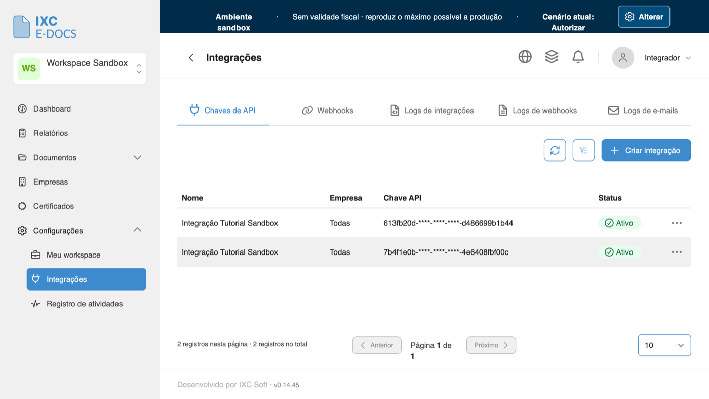709x399 pixels.
Task: Click the Registro de atividades pulse icon
Action: 35,304
